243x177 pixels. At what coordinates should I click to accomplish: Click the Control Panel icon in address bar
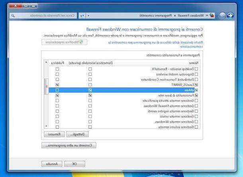click(x=212, y=15)
